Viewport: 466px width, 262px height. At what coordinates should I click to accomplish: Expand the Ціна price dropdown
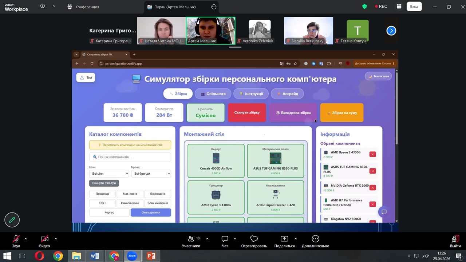(x=109, y=174)
